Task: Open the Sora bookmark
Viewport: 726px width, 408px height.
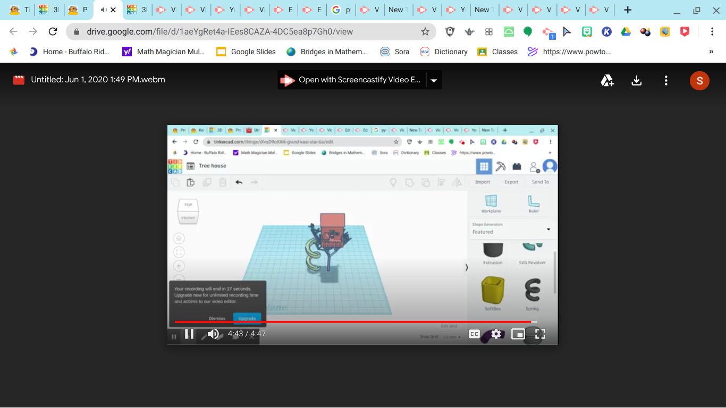Action: tap(395, 52)
